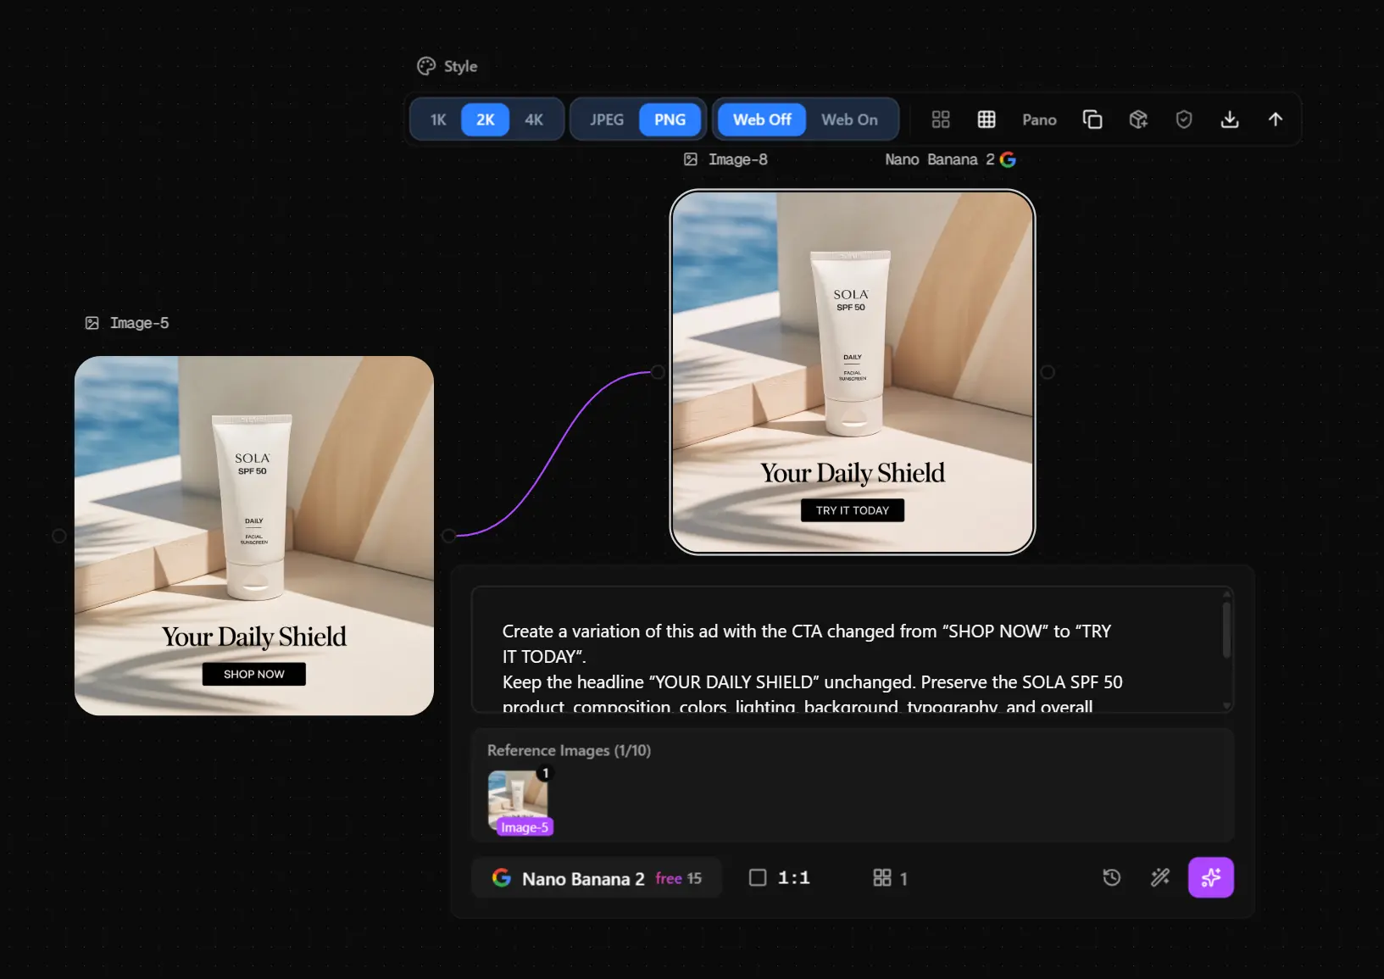Switch to Web On mode

pyautogui.click(x=849, y=120)
